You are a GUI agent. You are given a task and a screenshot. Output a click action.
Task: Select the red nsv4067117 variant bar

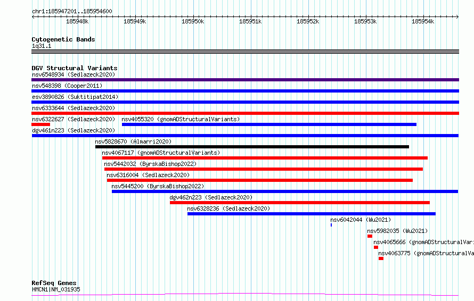(265, 158)
